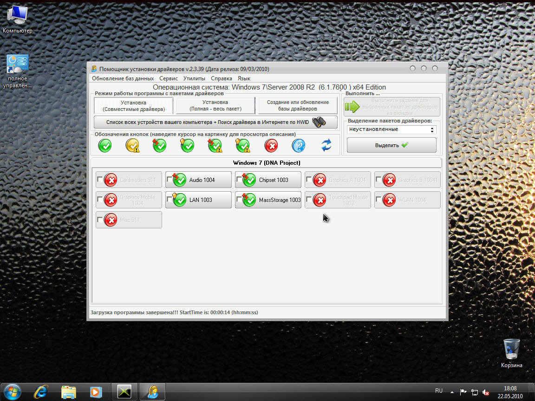
Task: Switch to Windows 7 (DNA Project) tab
Action: click(266, 162)
